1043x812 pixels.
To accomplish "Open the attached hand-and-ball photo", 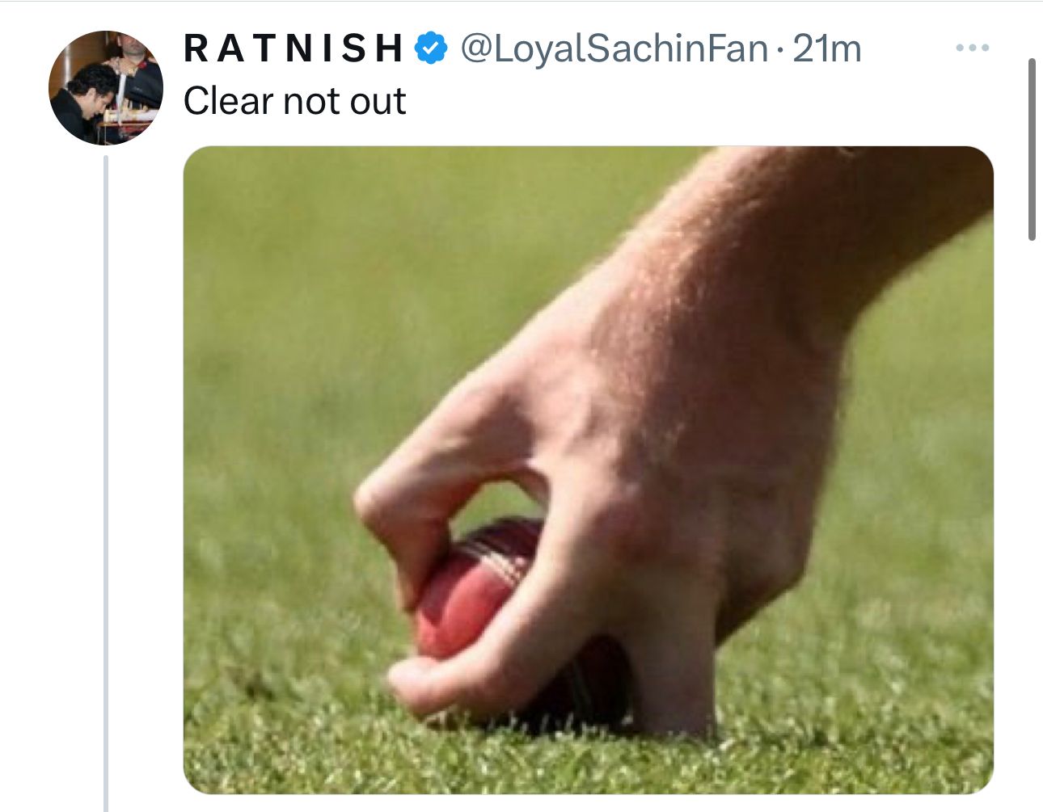I will (x=588, y=469).
